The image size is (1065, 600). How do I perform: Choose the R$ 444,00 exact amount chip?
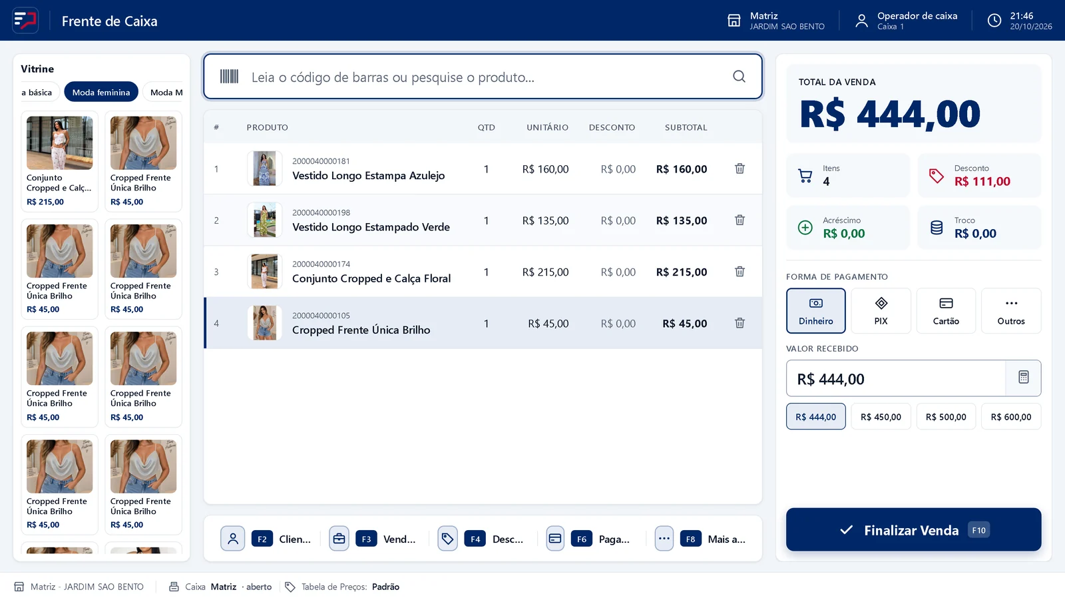pos(816,417)
